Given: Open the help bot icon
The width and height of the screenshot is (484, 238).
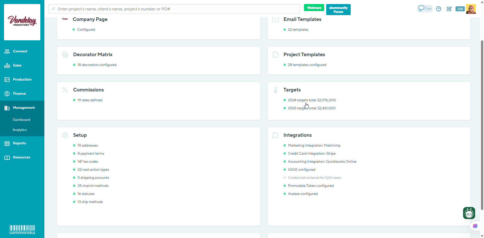Looking at the screenshot, I should click(x=469, y=213).
